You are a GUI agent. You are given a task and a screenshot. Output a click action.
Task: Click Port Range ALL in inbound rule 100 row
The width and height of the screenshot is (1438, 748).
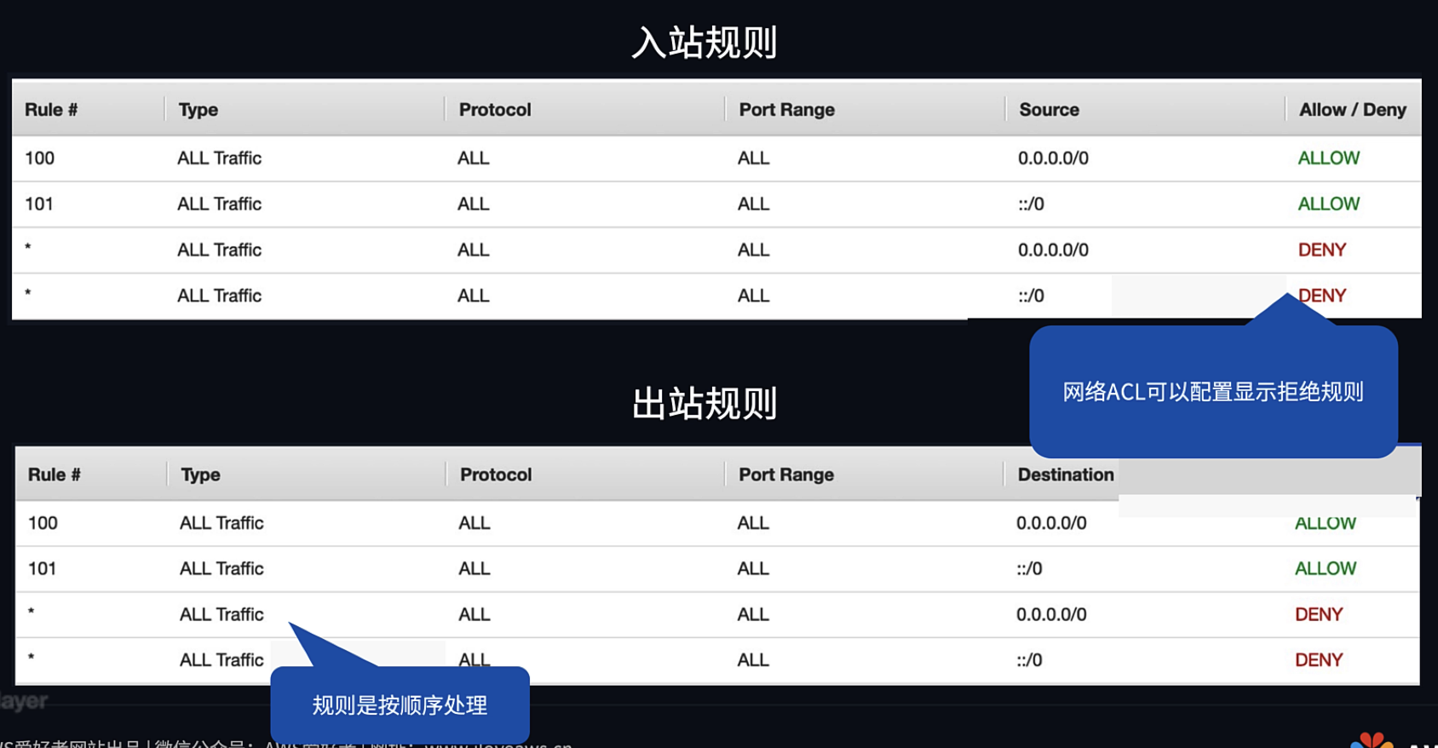pos(754,158)
